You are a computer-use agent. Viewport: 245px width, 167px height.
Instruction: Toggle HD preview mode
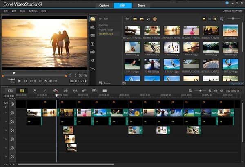tap(55, 81)
